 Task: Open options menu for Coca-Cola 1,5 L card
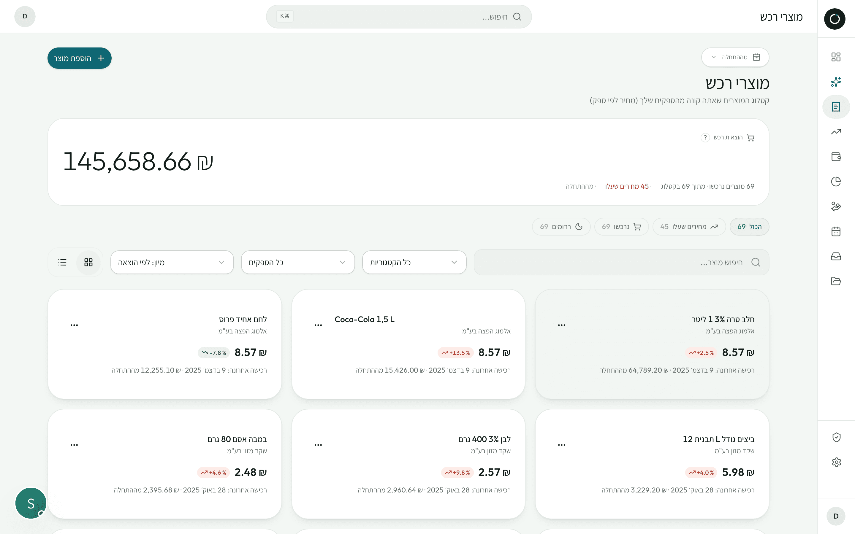(x=318, y=325)
